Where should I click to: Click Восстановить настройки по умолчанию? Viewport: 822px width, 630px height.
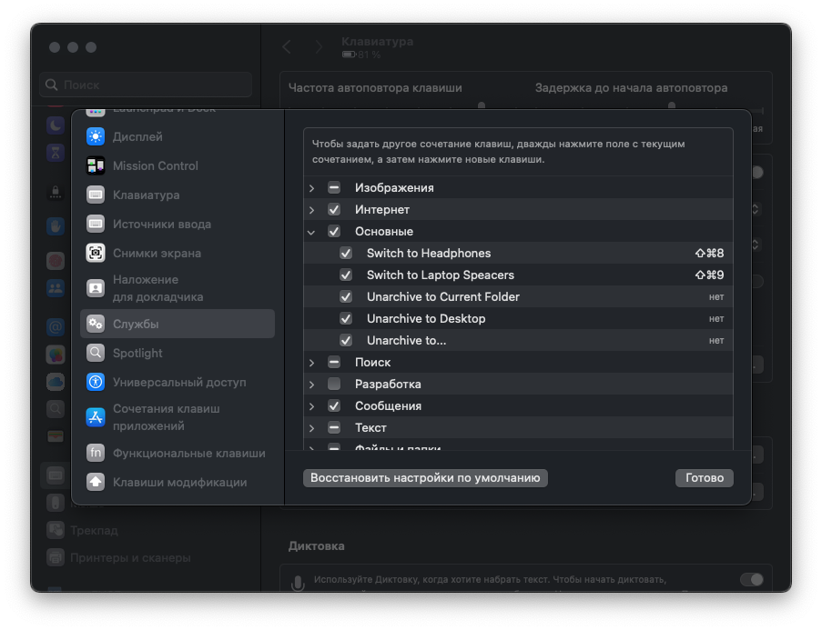pyautogui.click(x=425, y=477)
